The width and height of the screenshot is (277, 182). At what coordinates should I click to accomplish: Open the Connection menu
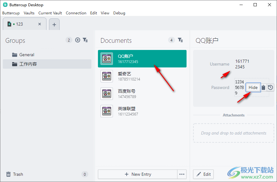coord(76,13)
